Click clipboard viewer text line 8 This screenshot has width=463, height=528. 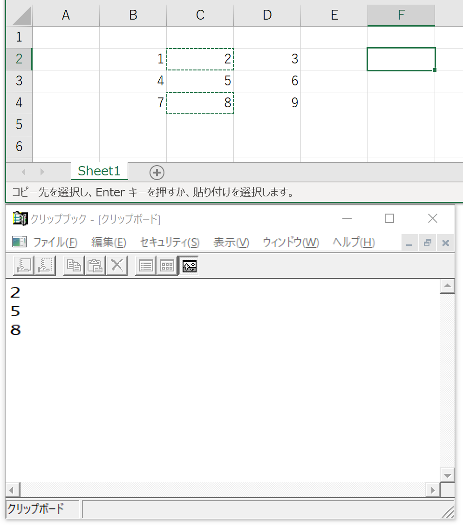tap(15, 330)
